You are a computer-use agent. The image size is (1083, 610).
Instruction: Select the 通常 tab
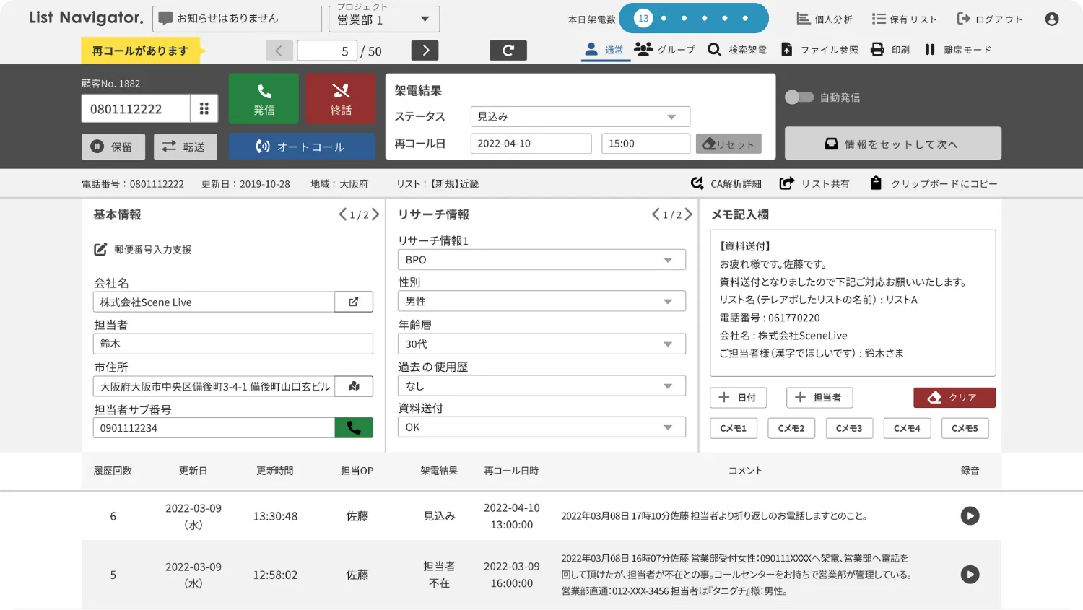[x=605, y=50]
